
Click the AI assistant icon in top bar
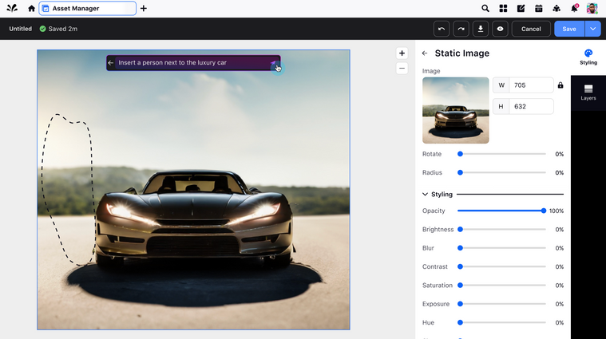tap(556, 9)
